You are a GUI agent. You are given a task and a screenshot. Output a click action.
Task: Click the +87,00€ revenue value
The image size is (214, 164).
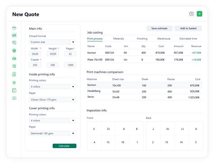point(196,53)
